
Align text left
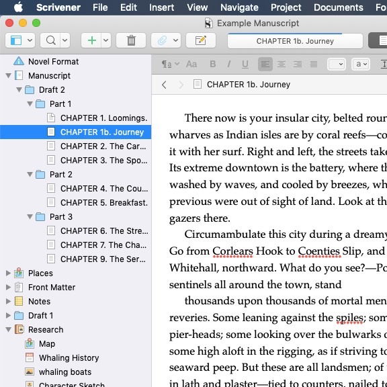point(265,64)
